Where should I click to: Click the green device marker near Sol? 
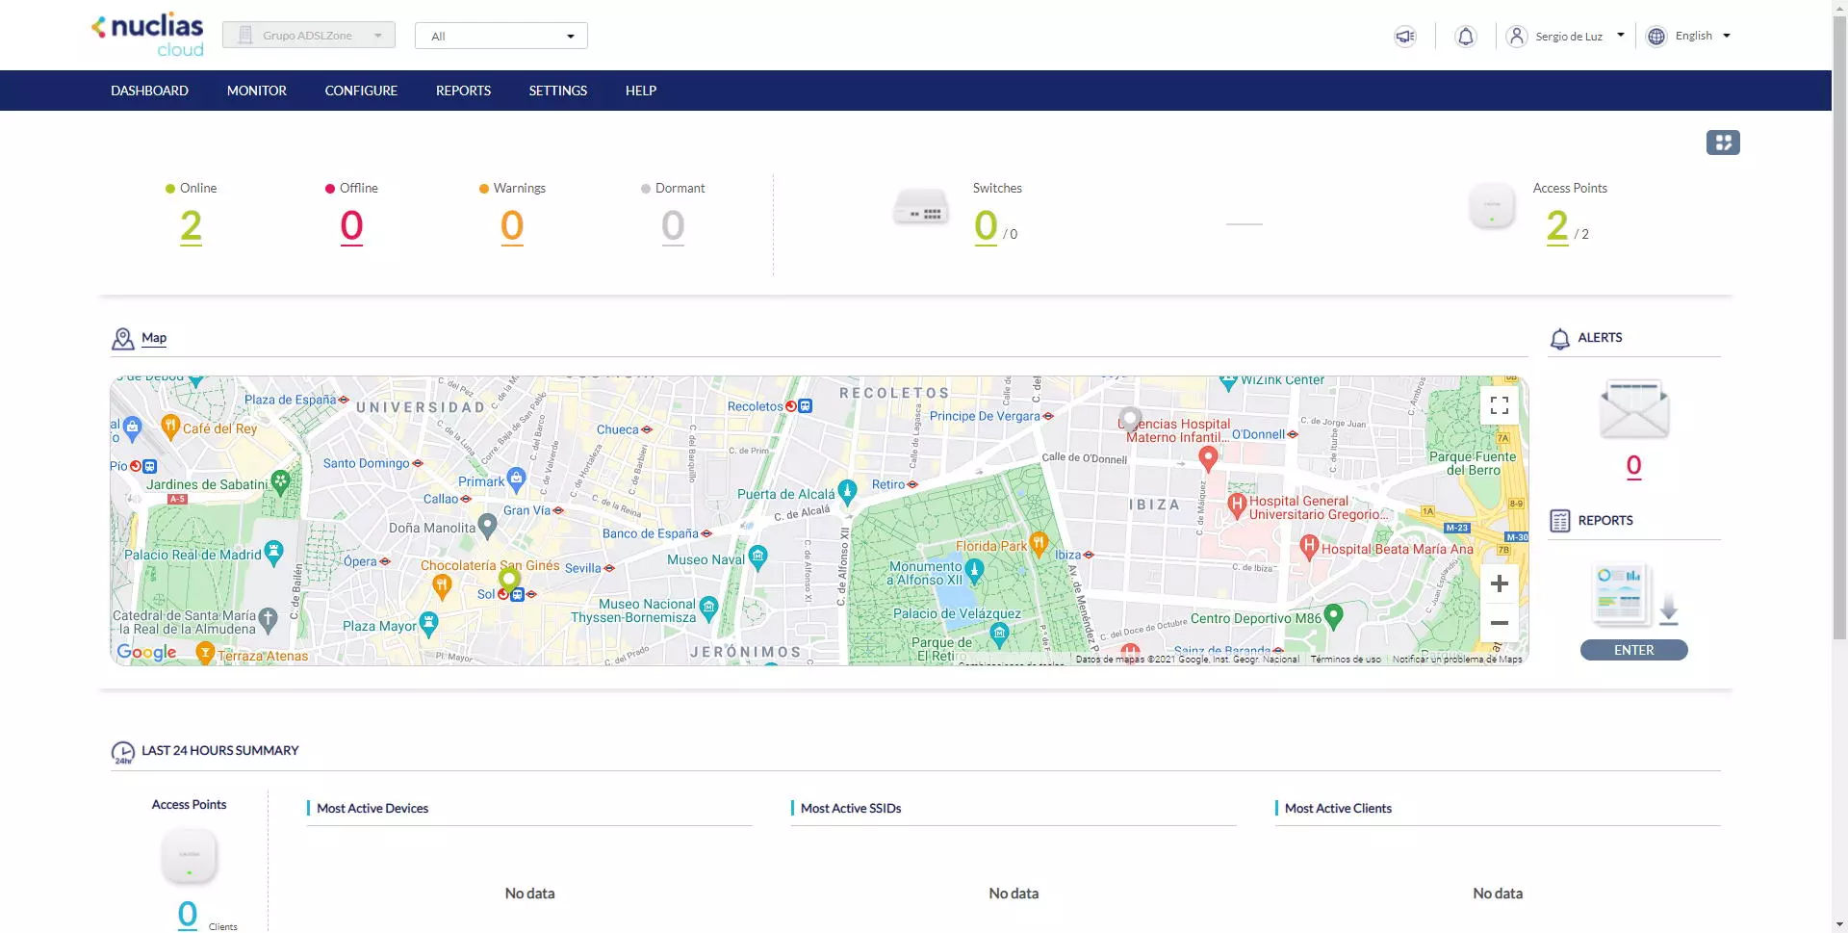[x=509, y=579]
